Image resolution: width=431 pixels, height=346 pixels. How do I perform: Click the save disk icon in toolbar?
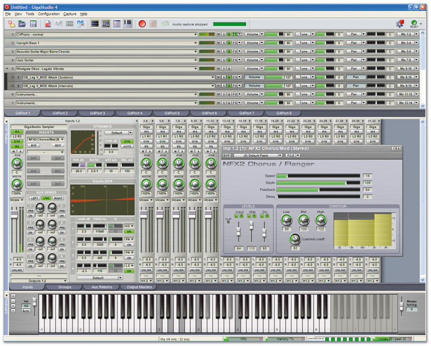[34, 24]
